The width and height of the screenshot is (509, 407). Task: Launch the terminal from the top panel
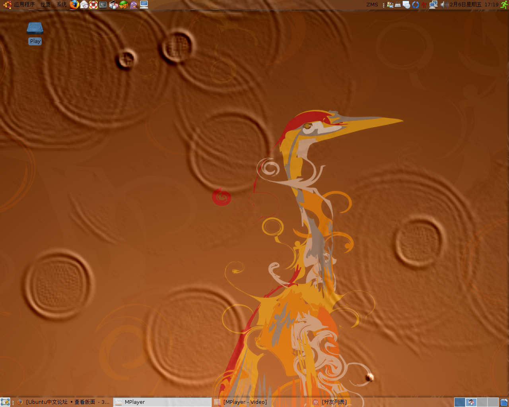tap(103, 5)
